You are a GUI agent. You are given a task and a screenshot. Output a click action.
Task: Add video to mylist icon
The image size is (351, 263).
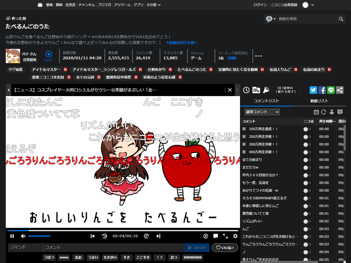coord(256,90)
